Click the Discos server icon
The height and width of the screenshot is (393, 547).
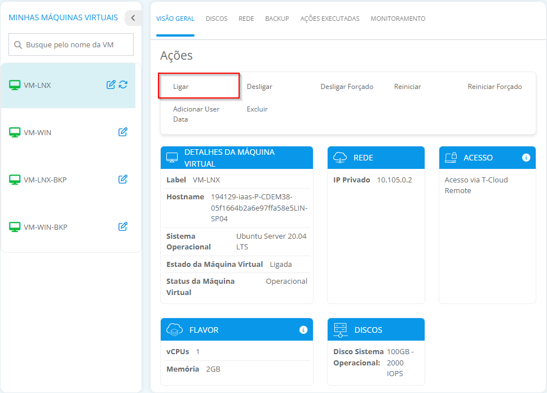[341, 330]
